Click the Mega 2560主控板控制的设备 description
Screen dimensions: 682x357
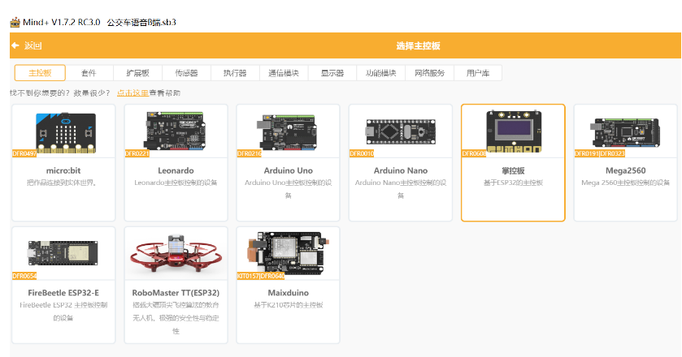pos(625,183)
